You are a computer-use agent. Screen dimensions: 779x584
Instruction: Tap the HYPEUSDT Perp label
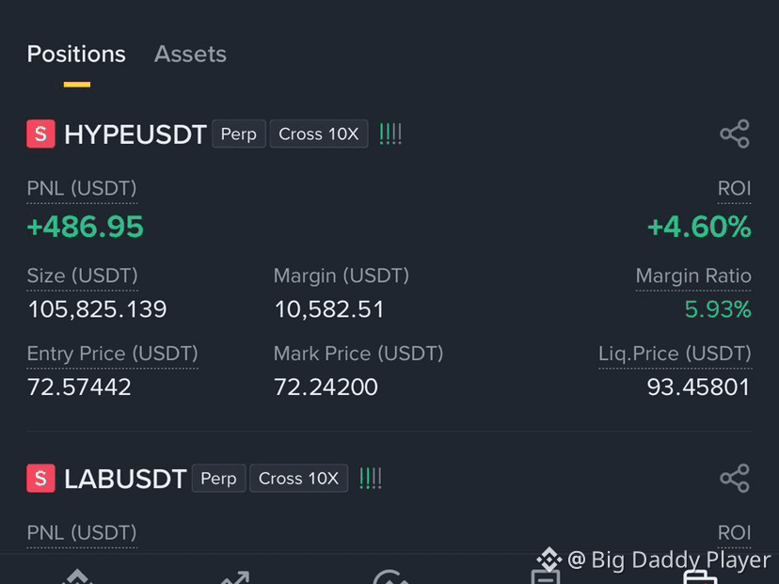[x=238, y=134]
